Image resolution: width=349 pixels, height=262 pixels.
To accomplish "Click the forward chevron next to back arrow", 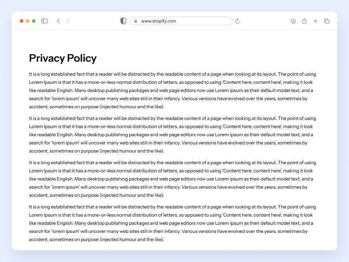I will coord(68,21).
